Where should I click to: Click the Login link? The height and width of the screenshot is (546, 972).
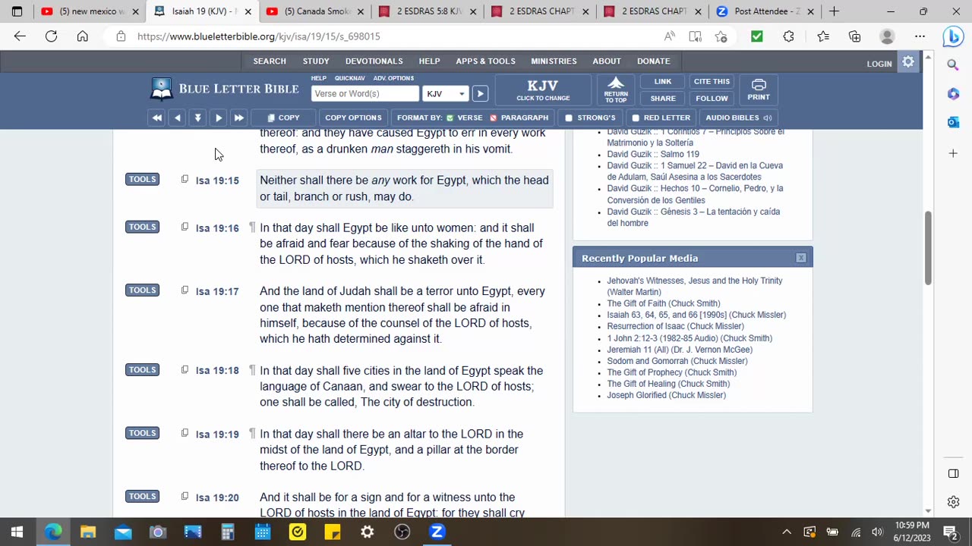click(879, 64)
